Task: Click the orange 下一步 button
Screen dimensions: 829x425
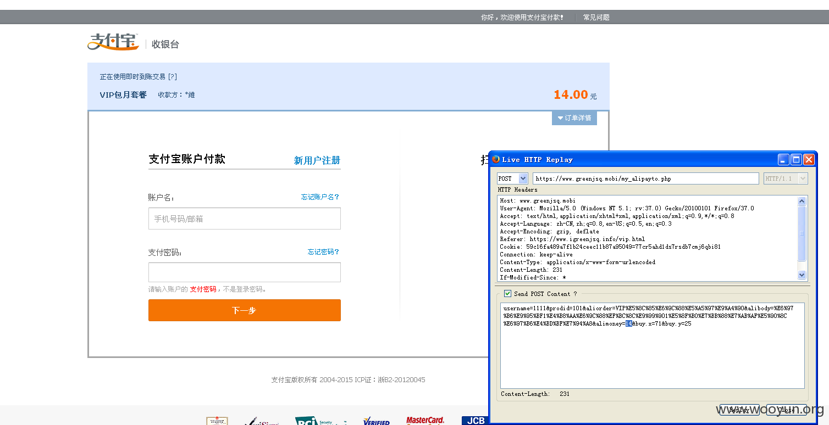Action: [245, 310]
